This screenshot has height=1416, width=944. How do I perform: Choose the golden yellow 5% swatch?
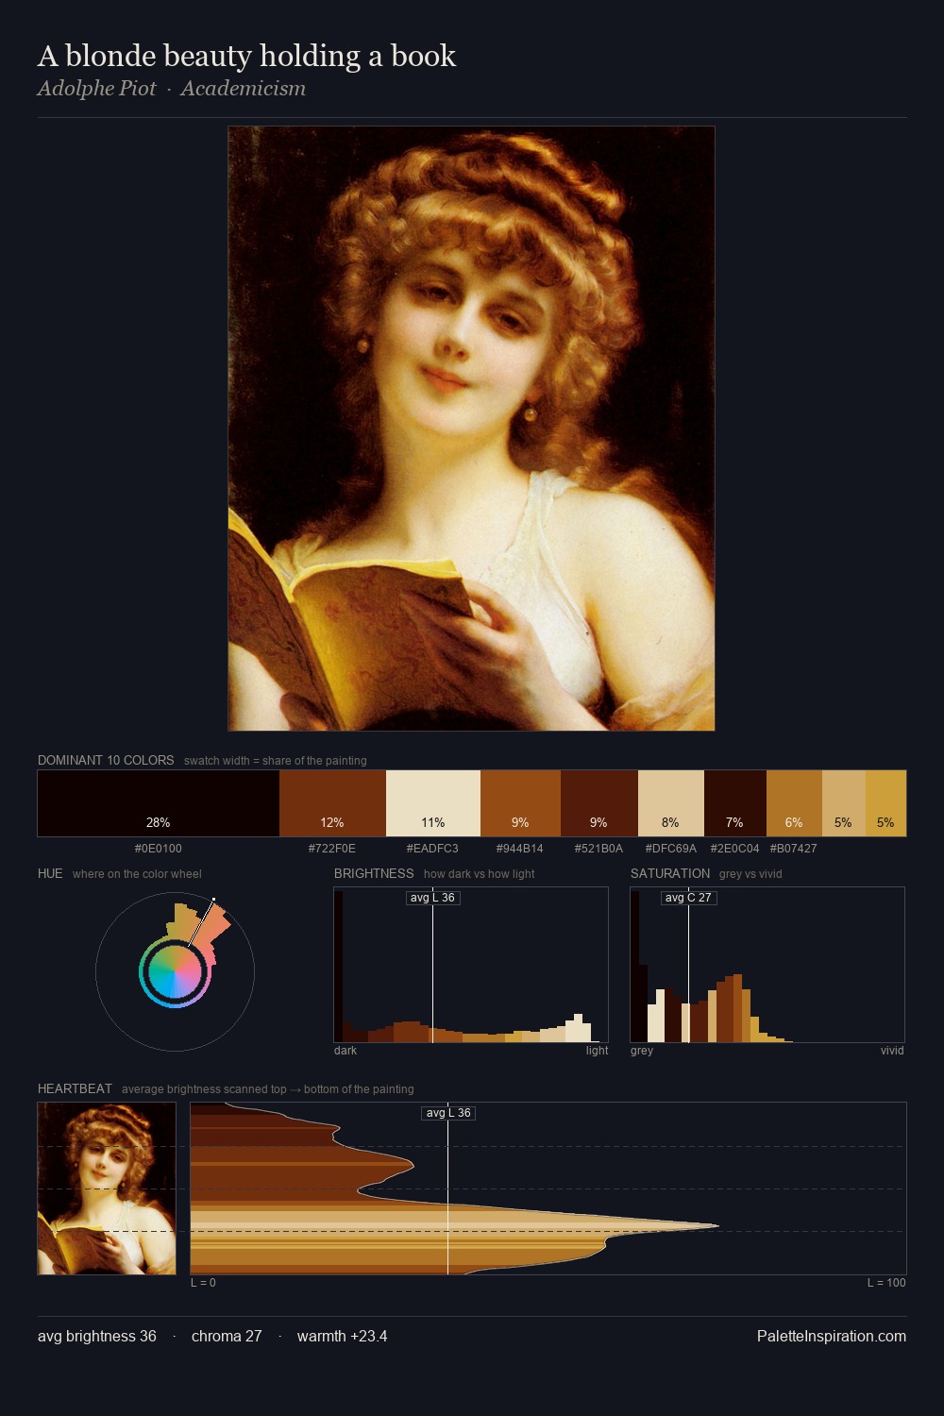pos(885,803)
